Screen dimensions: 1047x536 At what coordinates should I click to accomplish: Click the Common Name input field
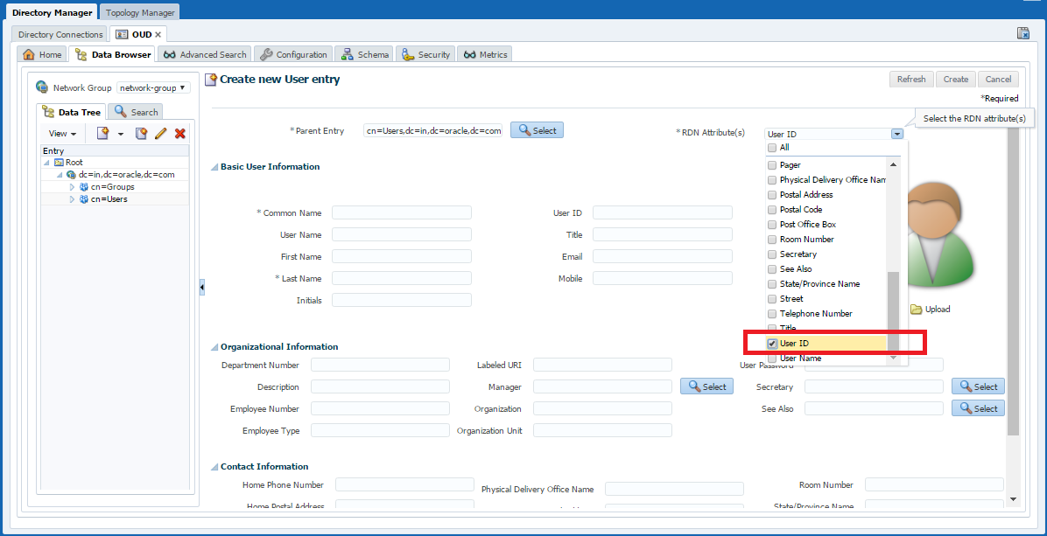(402, 213)
